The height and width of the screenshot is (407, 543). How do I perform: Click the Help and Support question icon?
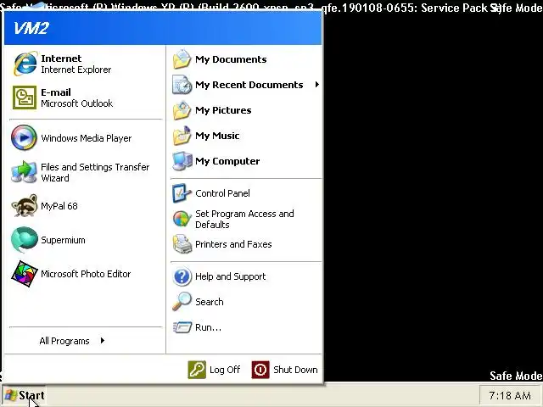[x=182, y=276]
